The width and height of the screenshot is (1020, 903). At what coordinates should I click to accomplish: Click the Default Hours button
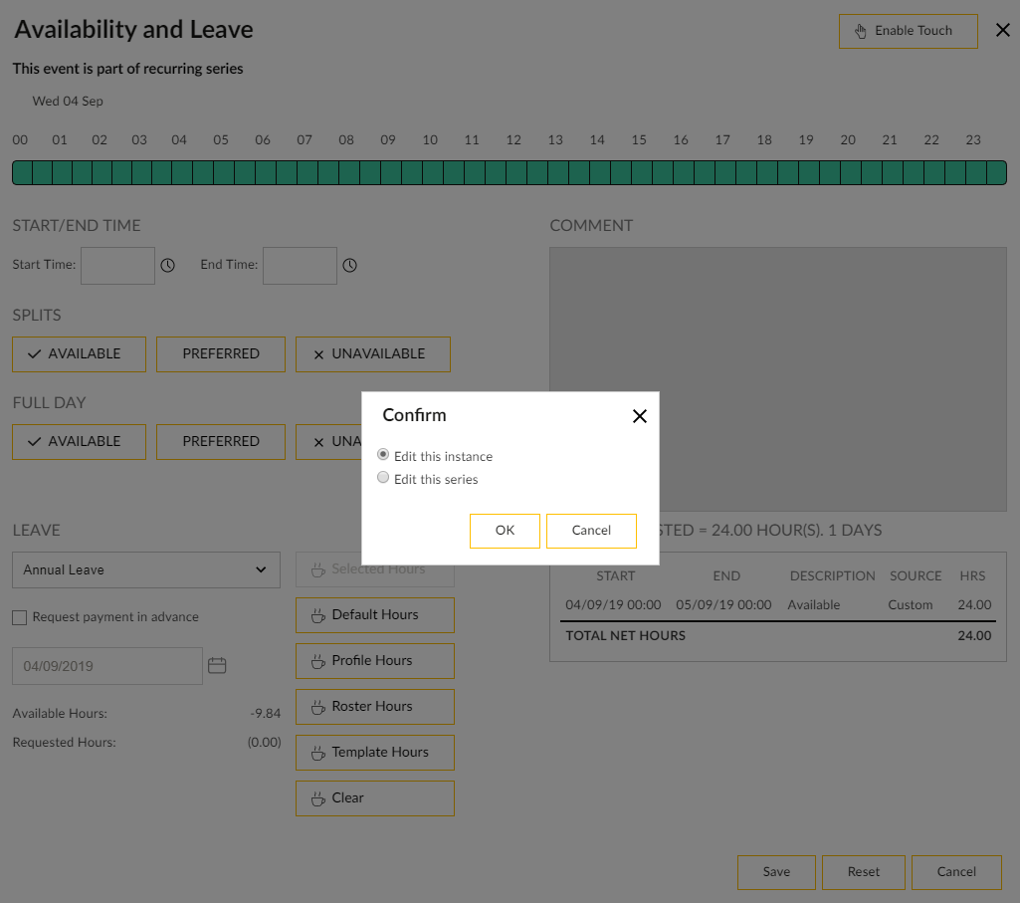tap(375, 615)
